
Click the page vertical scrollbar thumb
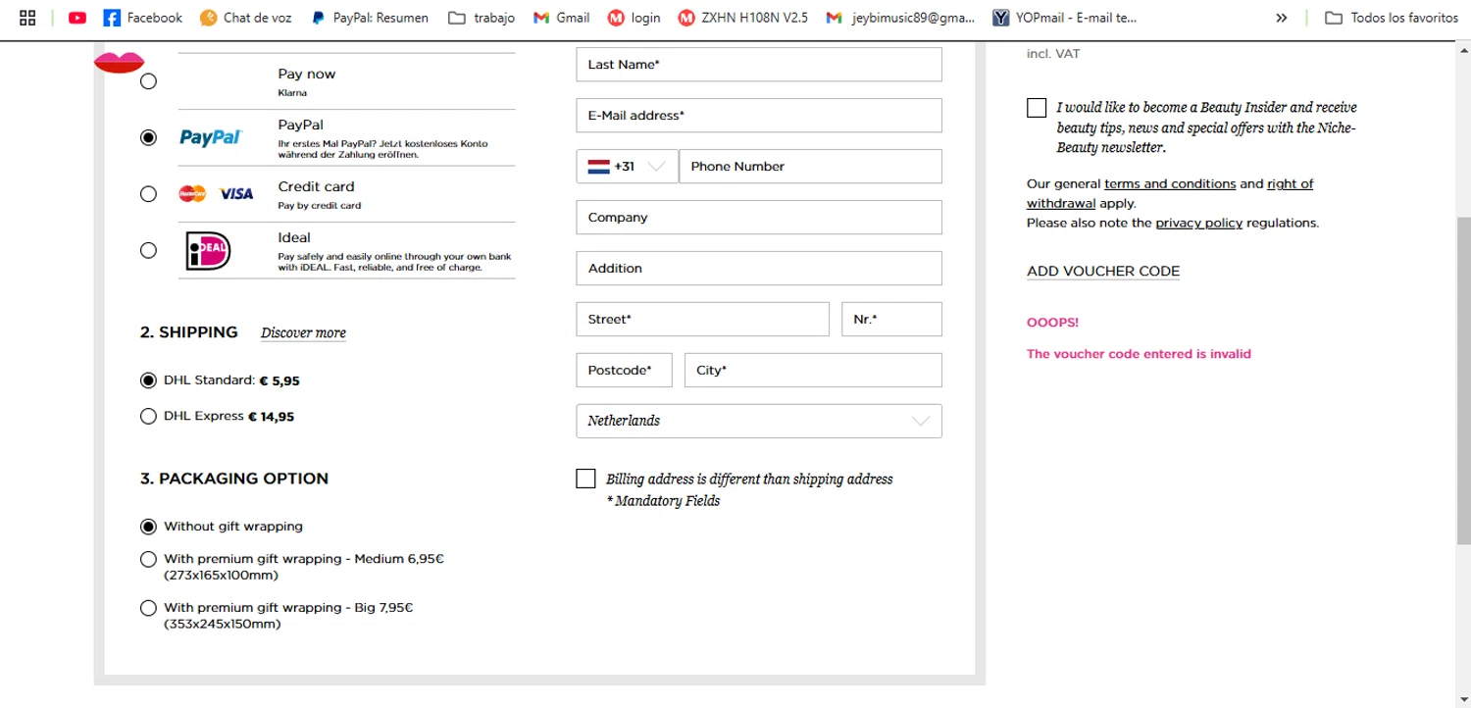point(1463,380)
